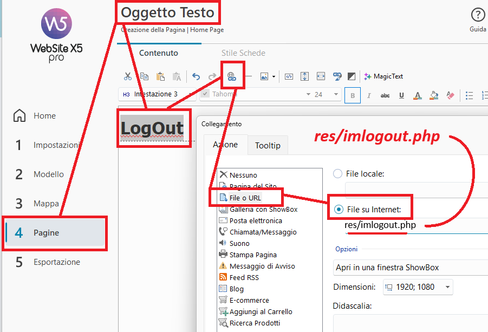Click the font color button
488x332 pixels.
417,95
